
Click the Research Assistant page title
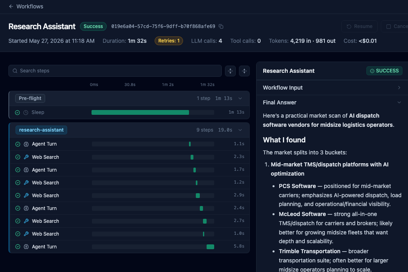pyautogui.click(x=42, y=26)
